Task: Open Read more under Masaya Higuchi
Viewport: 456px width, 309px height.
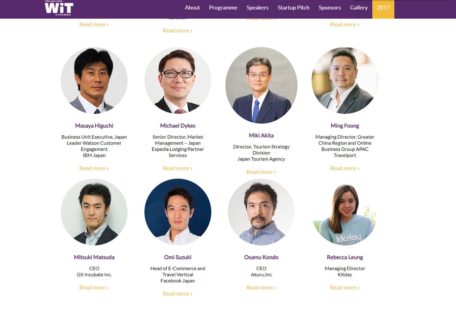Action: coord(94,168)
